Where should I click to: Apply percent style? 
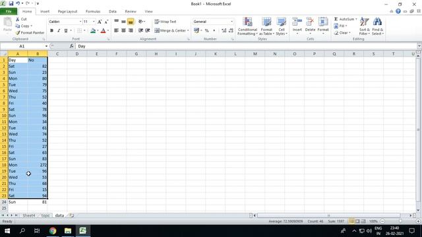point(206,31)
